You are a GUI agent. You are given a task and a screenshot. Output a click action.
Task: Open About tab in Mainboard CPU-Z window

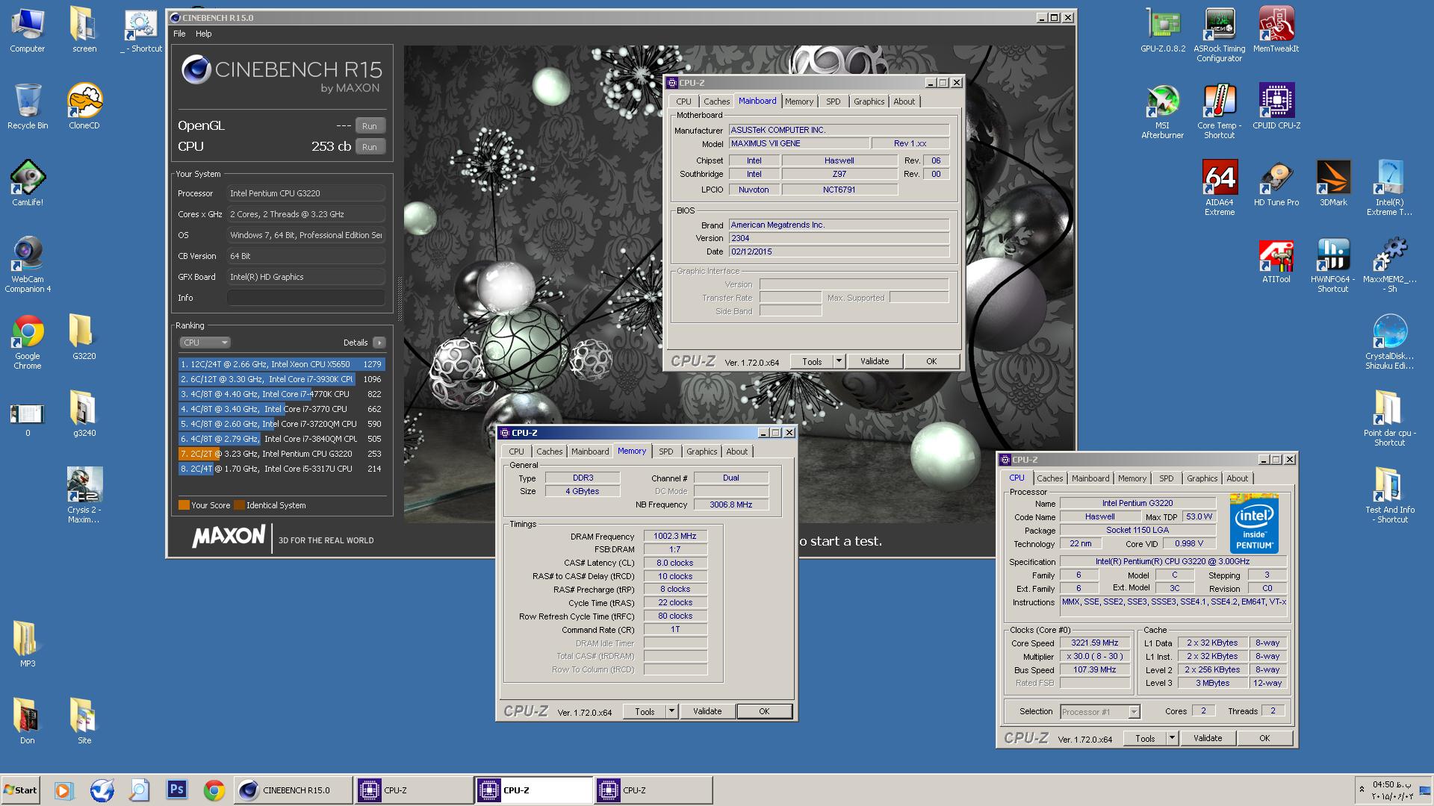(x=904, y=101)
